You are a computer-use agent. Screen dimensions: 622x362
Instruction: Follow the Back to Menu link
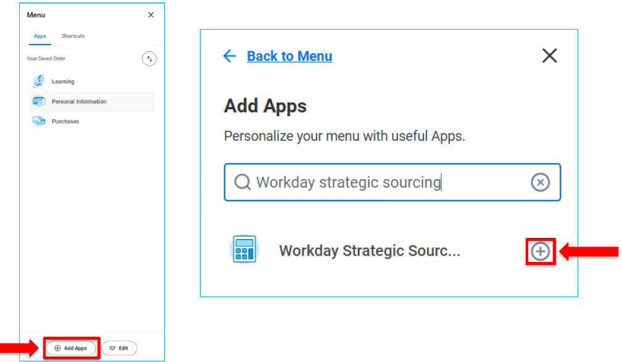[x=289, y=56]
